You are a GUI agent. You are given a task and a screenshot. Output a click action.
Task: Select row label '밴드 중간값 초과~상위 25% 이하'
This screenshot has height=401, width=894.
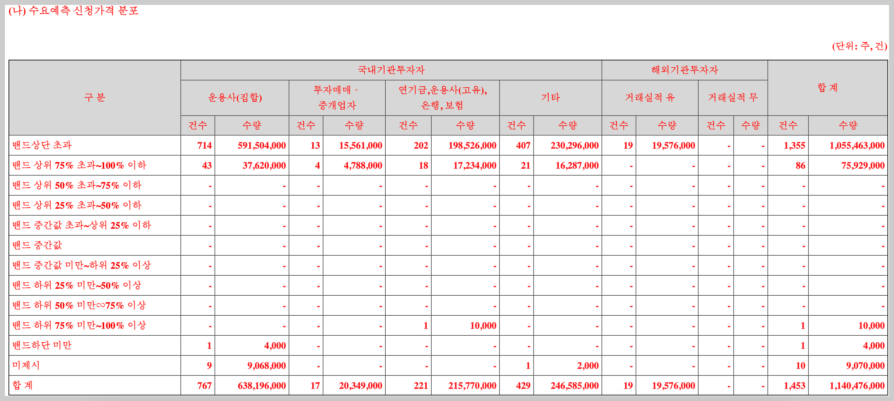tap(82, 225)
